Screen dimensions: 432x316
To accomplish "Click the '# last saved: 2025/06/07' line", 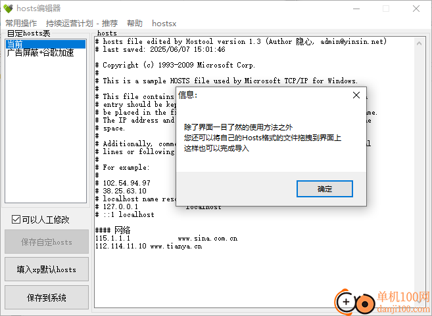I will (x=160, y=49).
